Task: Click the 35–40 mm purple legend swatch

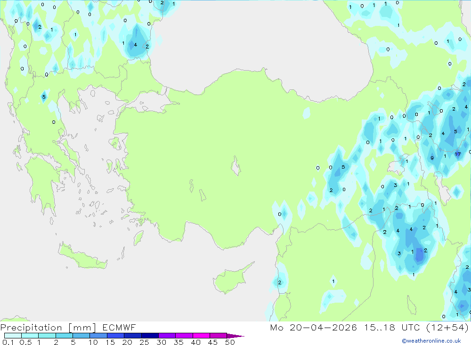Action: pyautogui.click(x=184, y=336)
